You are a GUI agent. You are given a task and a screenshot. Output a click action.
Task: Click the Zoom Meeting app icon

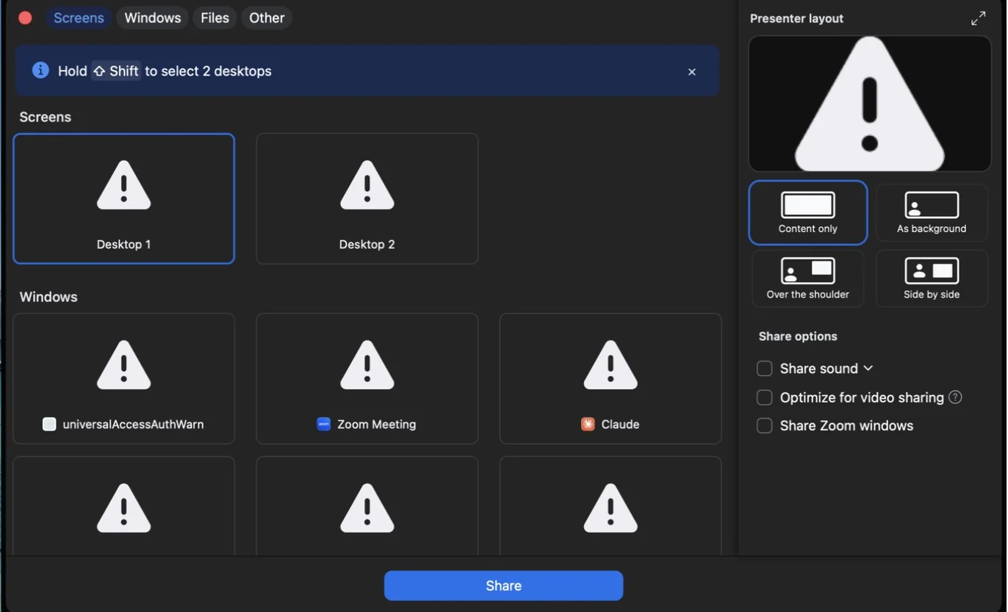tap(323, 424)
